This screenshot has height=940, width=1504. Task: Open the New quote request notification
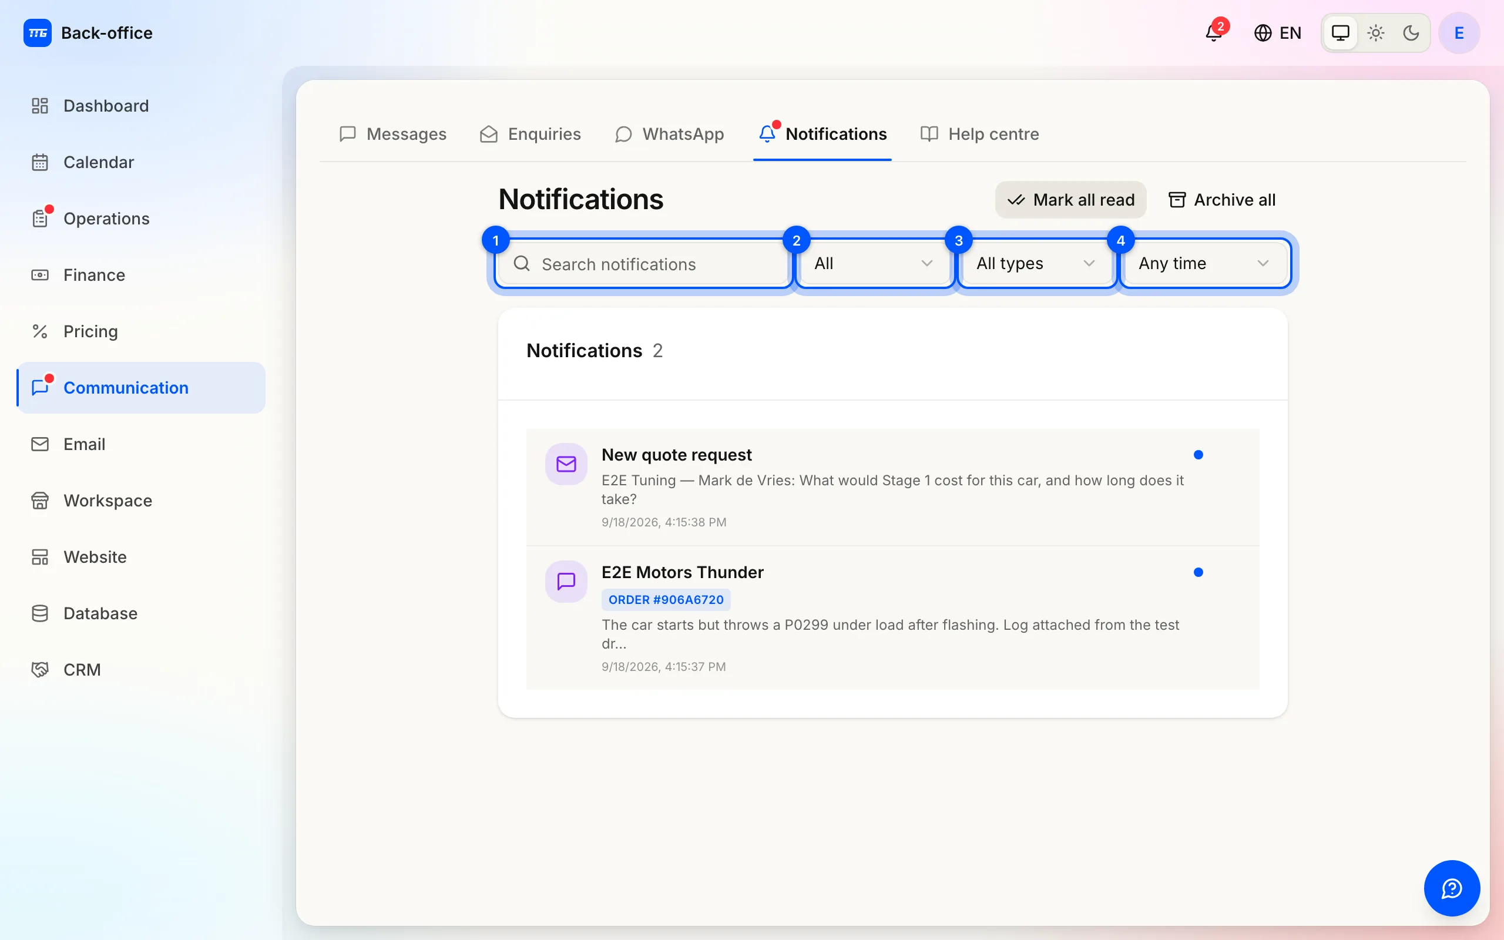(x=892, y=487)
